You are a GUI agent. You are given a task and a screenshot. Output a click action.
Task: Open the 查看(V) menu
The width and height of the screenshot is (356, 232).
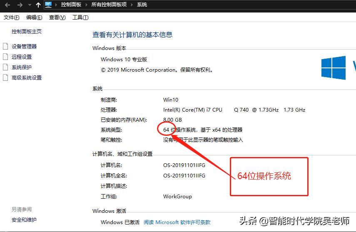coord(57,17)
